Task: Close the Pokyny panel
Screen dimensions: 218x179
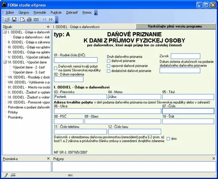Action: (213, 159)
